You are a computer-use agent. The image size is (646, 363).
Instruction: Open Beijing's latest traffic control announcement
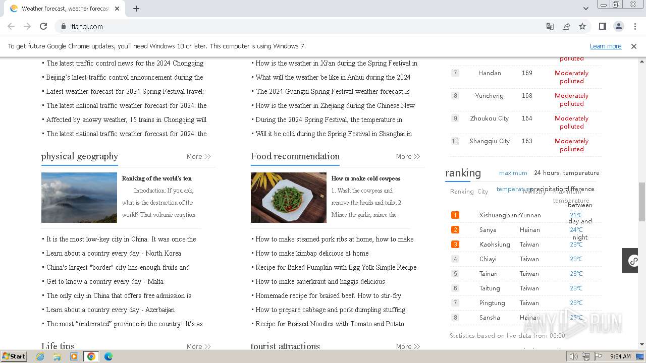pyautogui.click(x=125, y=78)
